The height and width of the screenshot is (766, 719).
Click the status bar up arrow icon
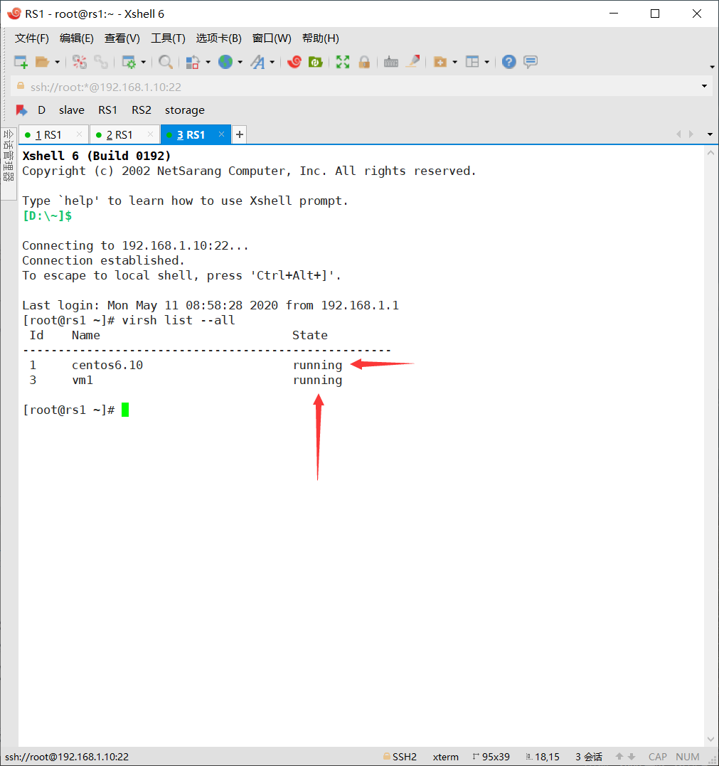(x=619, y=757)
